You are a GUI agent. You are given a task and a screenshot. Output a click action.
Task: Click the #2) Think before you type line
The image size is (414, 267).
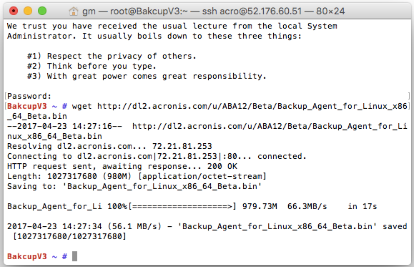(92, 66)
